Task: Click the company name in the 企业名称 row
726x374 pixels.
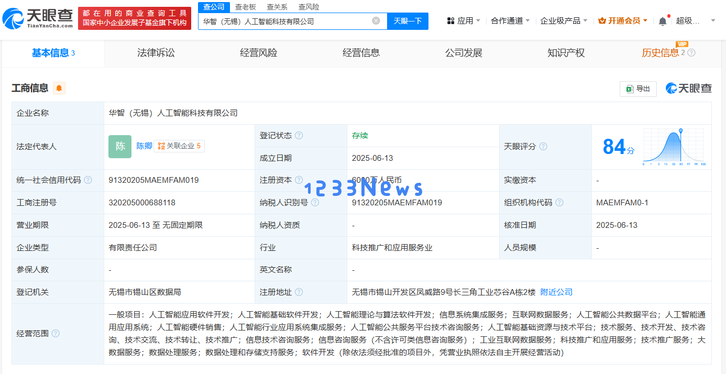Action: pyautogui.click(x=173, y=113)
